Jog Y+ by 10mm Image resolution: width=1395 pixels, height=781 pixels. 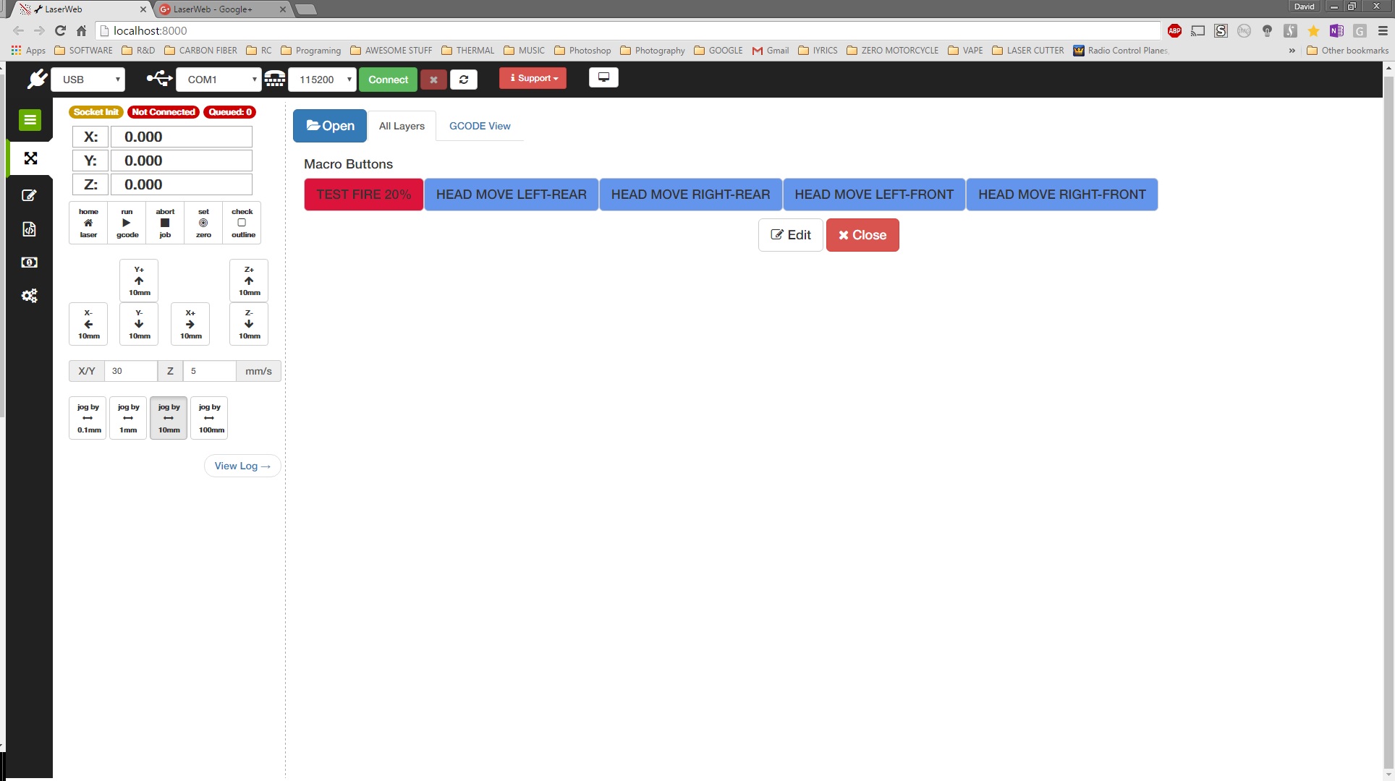click(139, 281)
